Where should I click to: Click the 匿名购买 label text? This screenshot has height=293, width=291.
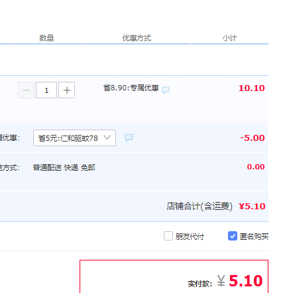point(254,237)
